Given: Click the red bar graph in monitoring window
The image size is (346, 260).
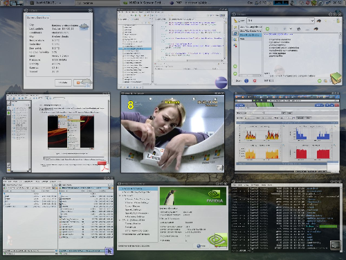Looking at the screenshot, I should pyautogui.click(x=313, y=153).
